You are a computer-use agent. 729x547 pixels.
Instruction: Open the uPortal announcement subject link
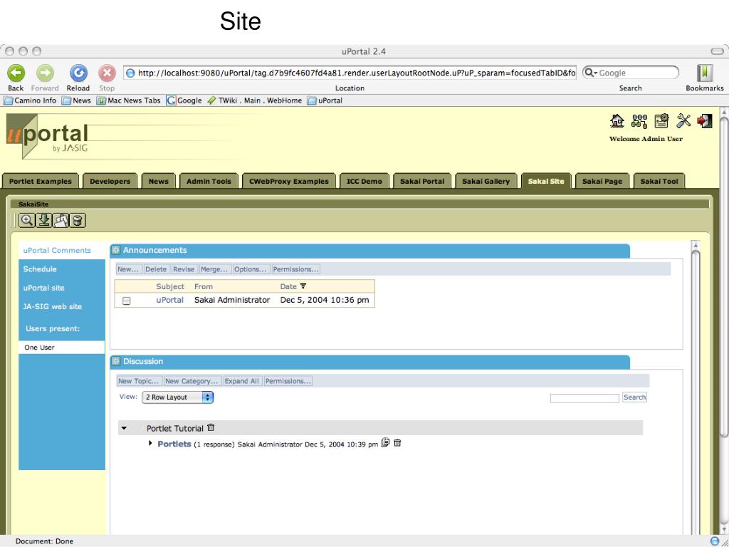point(169,300)
